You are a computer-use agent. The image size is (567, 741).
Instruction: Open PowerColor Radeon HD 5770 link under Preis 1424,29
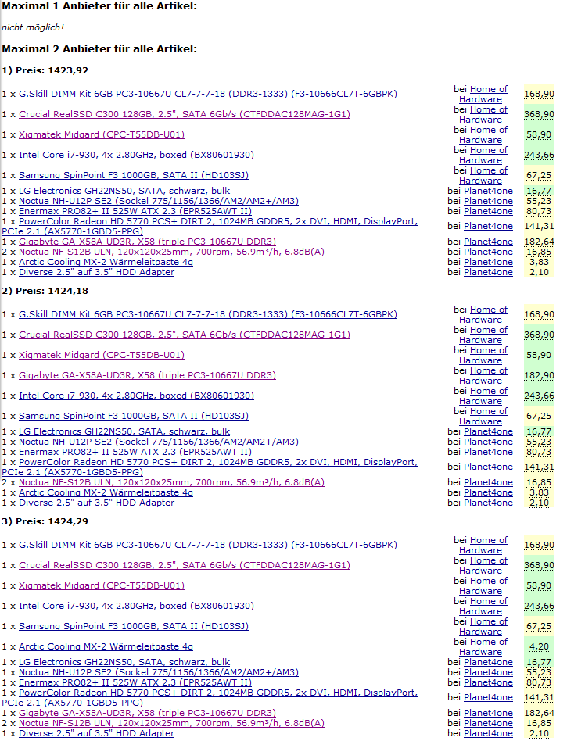(218, 693)
